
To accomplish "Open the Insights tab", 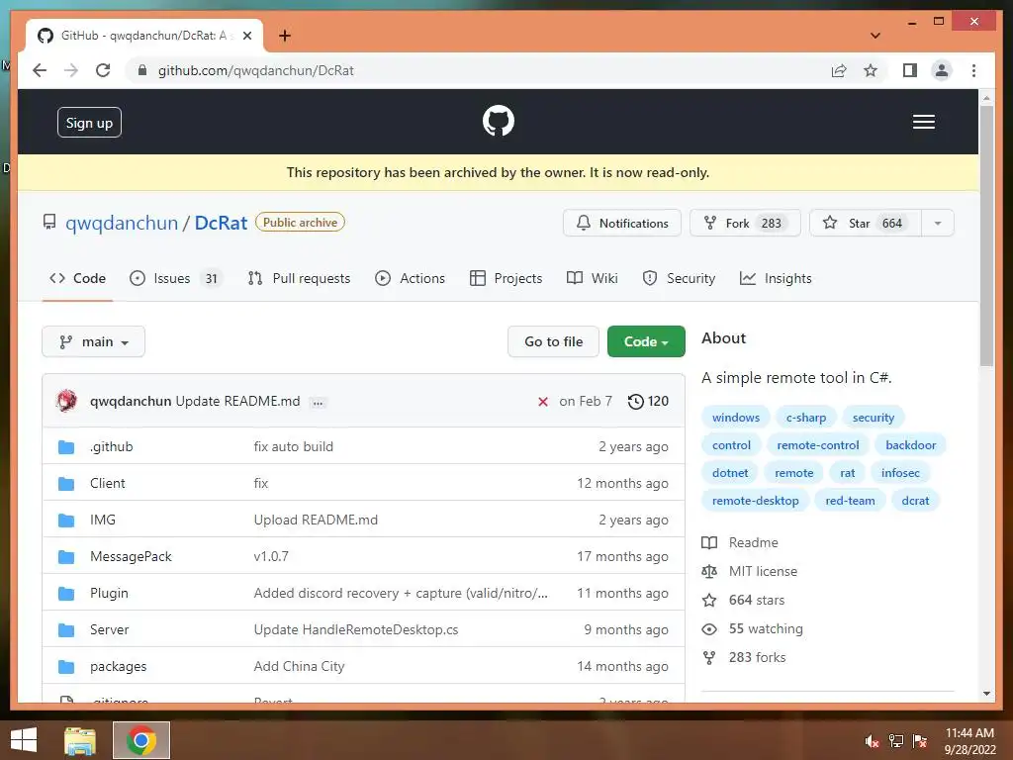I will [776, 278].
